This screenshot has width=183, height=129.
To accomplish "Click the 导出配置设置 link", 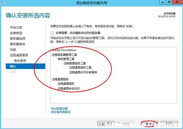I will (59, 109).
